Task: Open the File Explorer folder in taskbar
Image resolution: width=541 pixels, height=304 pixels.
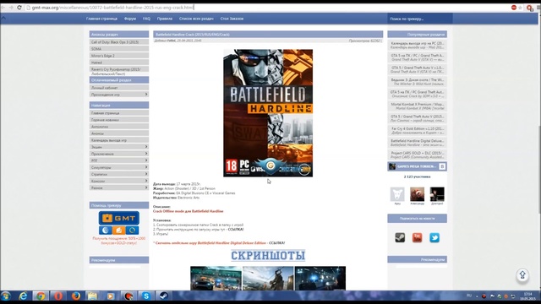Action: tap(93, 296)
